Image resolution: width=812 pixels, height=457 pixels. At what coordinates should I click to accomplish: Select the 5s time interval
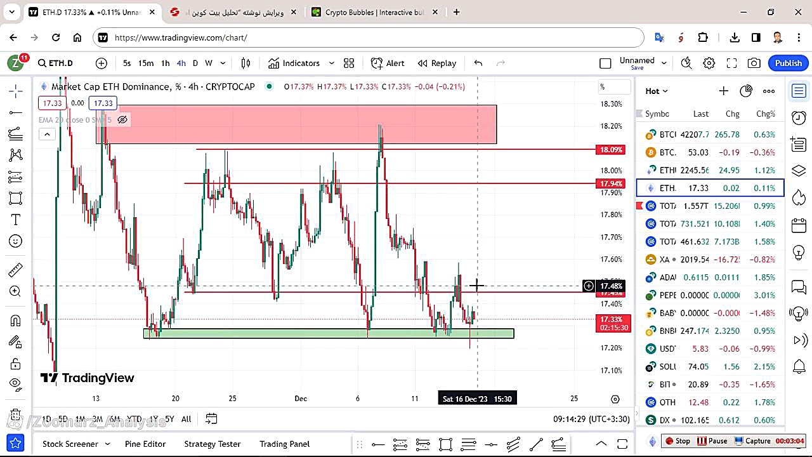point(127,63)
